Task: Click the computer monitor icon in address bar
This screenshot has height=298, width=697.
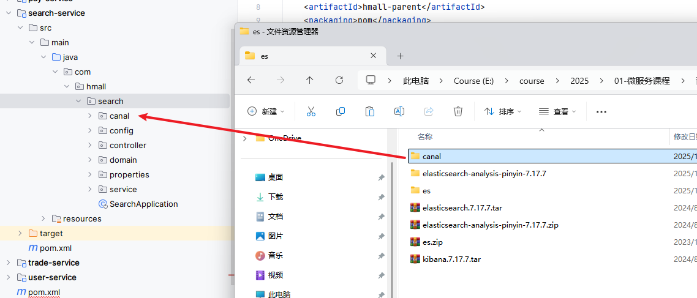Action: [x=371, y=80]
